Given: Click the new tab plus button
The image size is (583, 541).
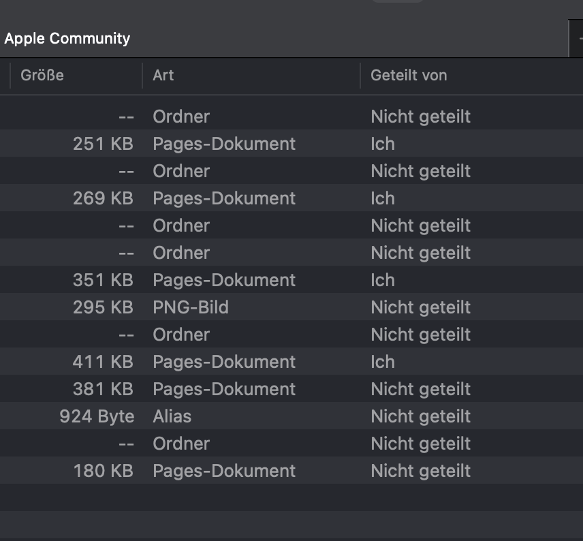Looking at the screenshot, I should coord(578,39).
